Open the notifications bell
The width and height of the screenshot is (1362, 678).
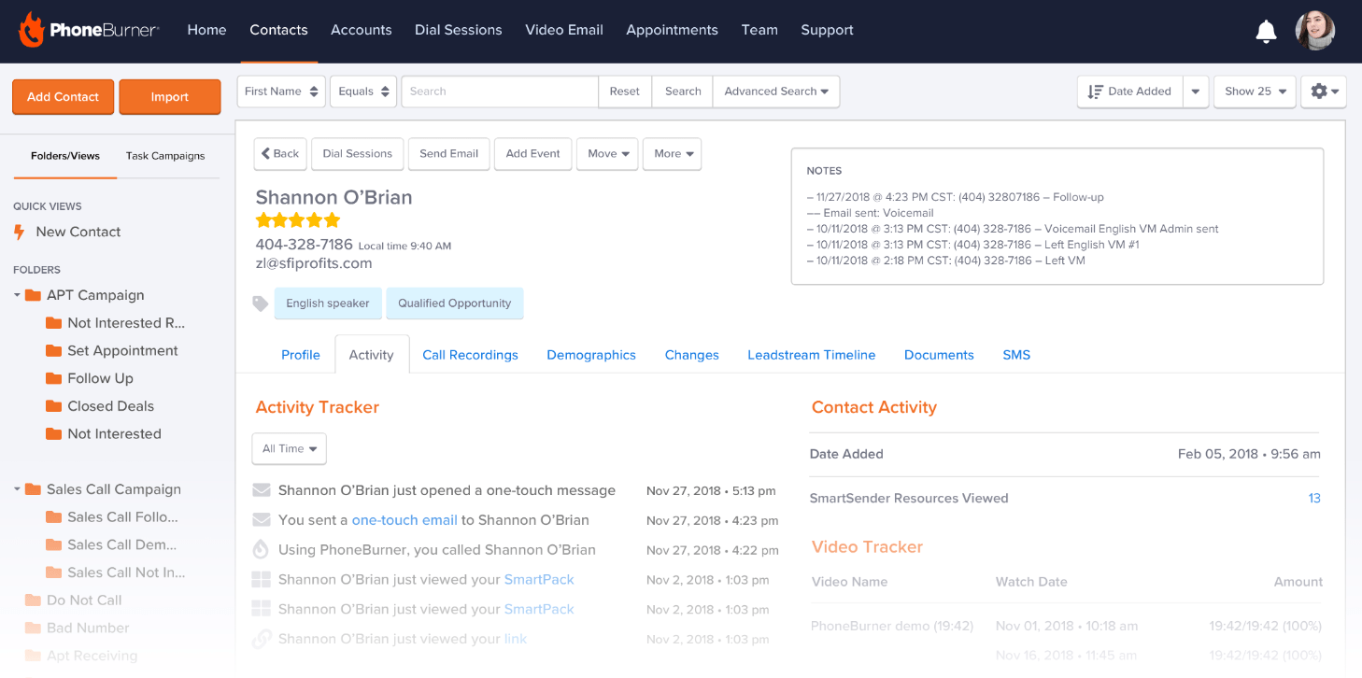click(1266, 31)
